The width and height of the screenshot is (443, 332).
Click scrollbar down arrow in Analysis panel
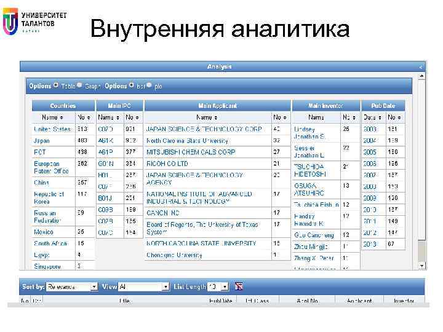(x=421, y=266)
